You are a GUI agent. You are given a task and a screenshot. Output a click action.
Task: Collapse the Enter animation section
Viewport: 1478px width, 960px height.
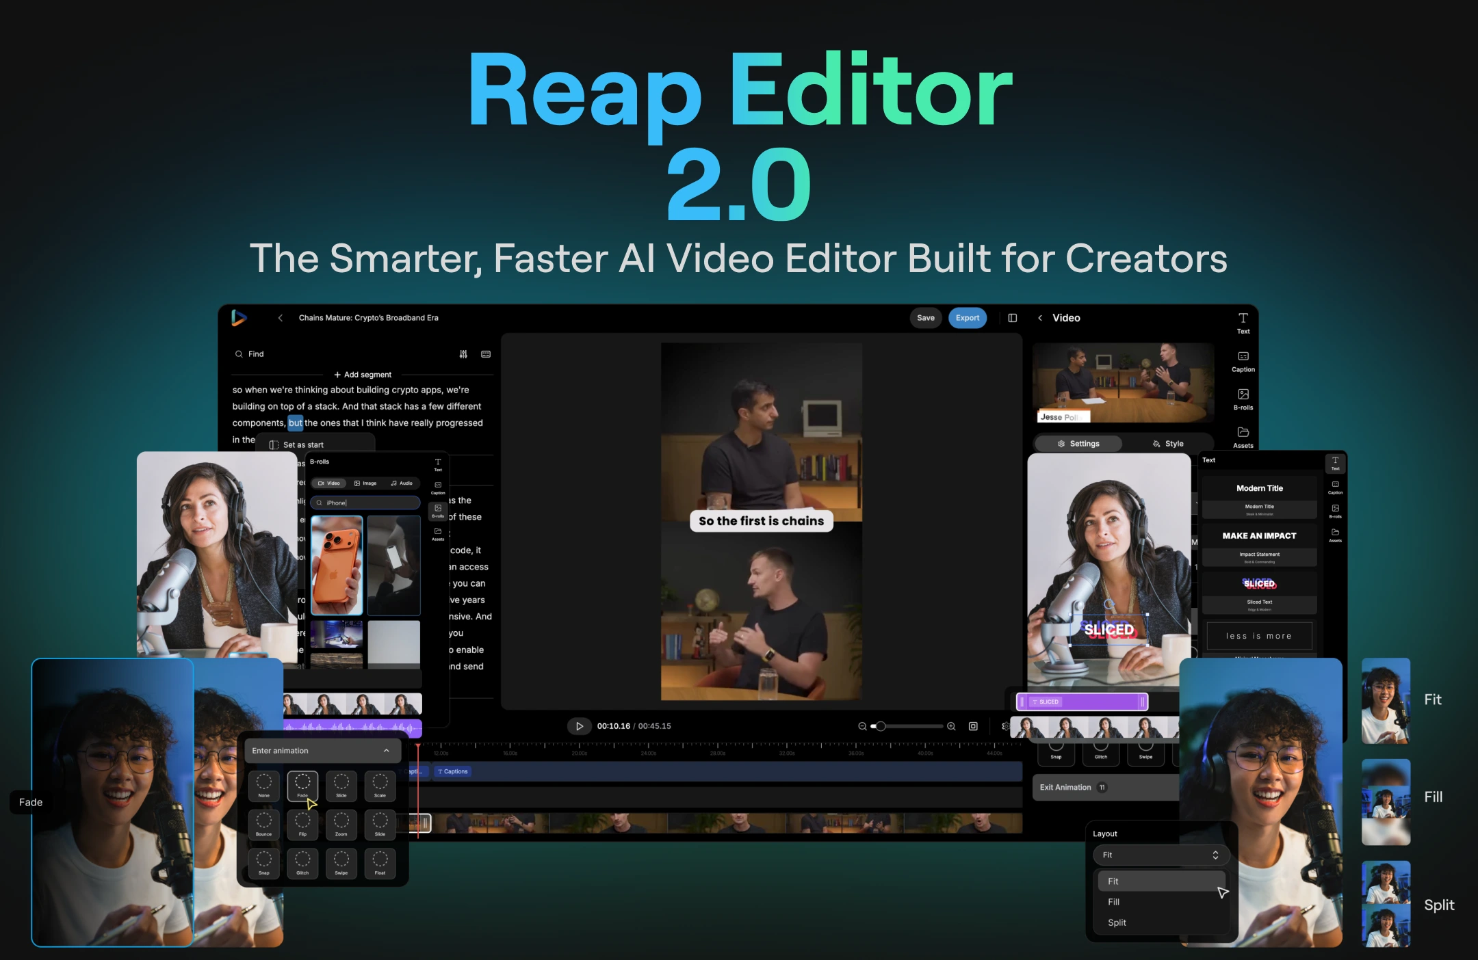point(387,751)
